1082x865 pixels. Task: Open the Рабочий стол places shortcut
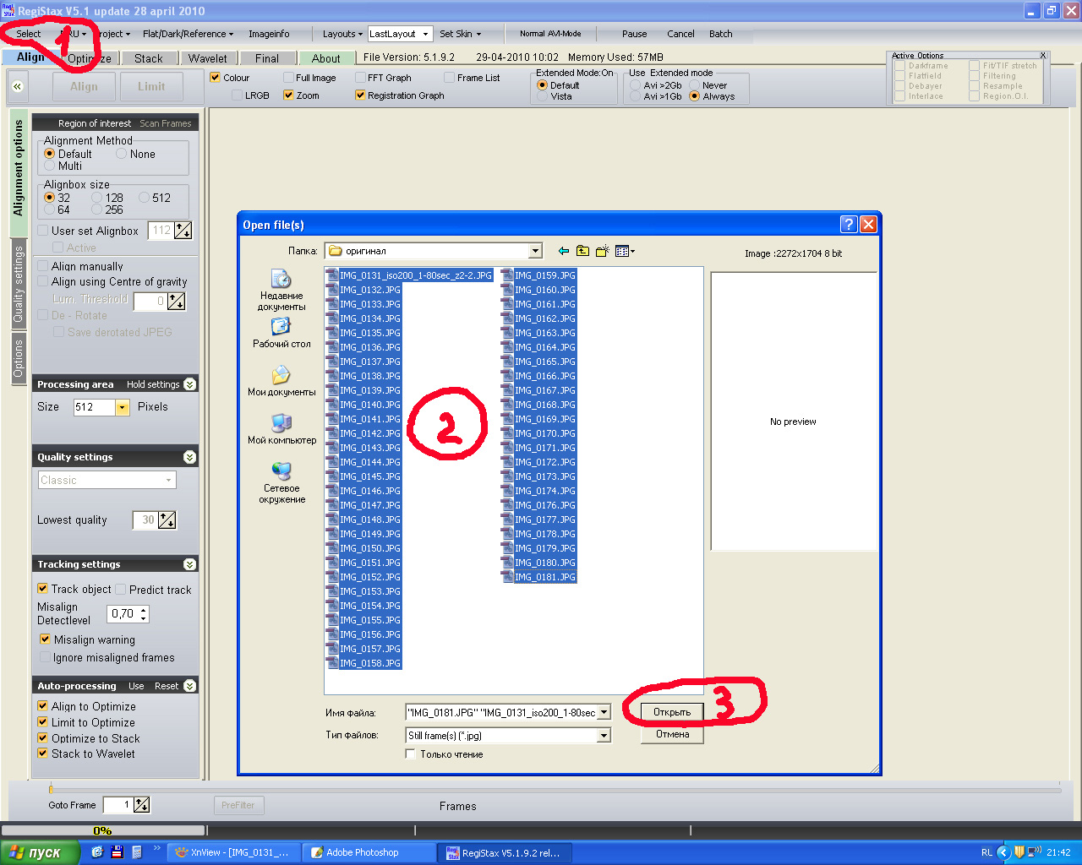pos(281,332)
